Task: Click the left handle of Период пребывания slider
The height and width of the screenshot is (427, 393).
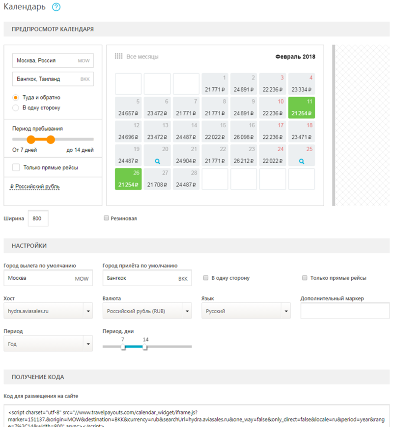Action: point(31,139)
